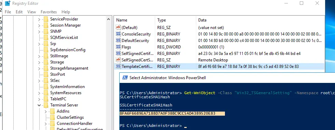
Task: Click the TemplateCertificate binary value icon
Action: (x=118, y=66)
